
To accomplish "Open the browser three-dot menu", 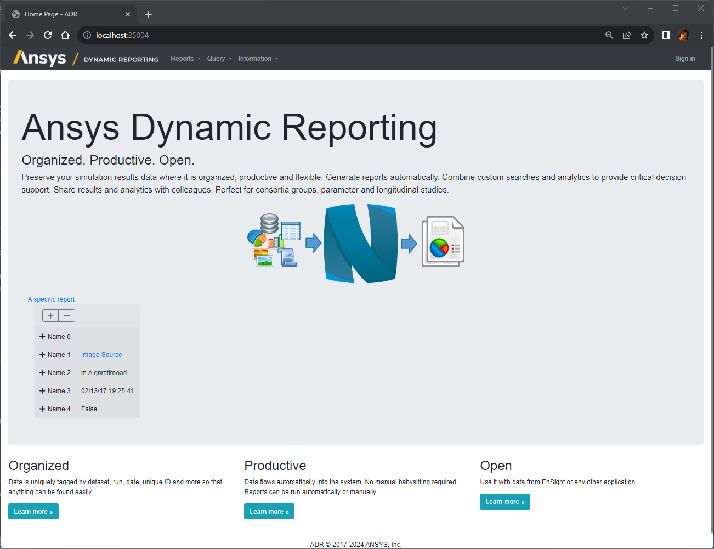I will pos(701,35).
